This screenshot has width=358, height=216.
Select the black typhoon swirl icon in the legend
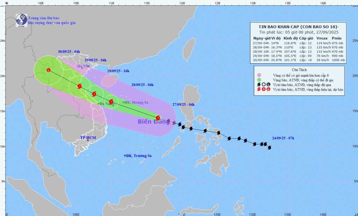[x=259, y=84]
